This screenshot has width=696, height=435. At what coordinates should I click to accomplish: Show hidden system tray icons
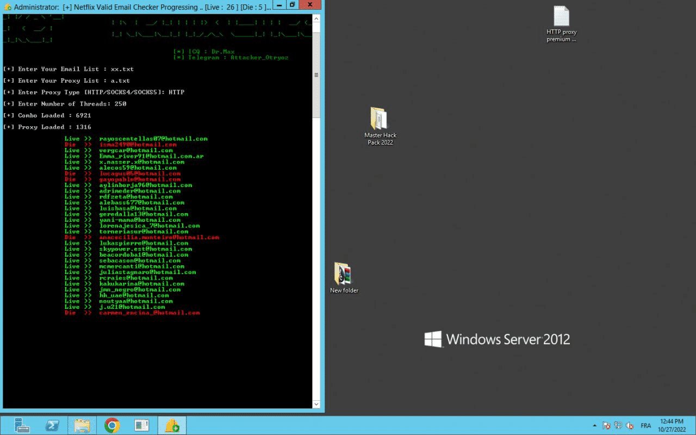[x=593, y=425]
